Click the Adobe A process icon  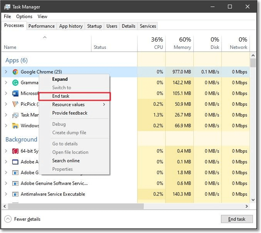[15, 162]
